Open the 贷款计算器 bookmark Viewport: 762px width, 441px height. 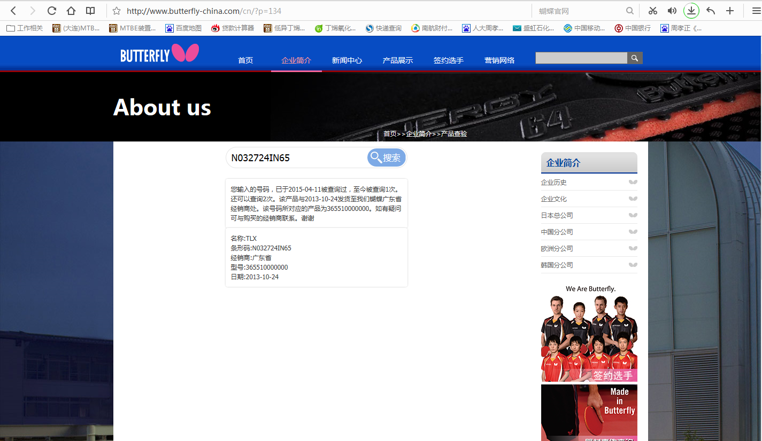coord(233,28)
